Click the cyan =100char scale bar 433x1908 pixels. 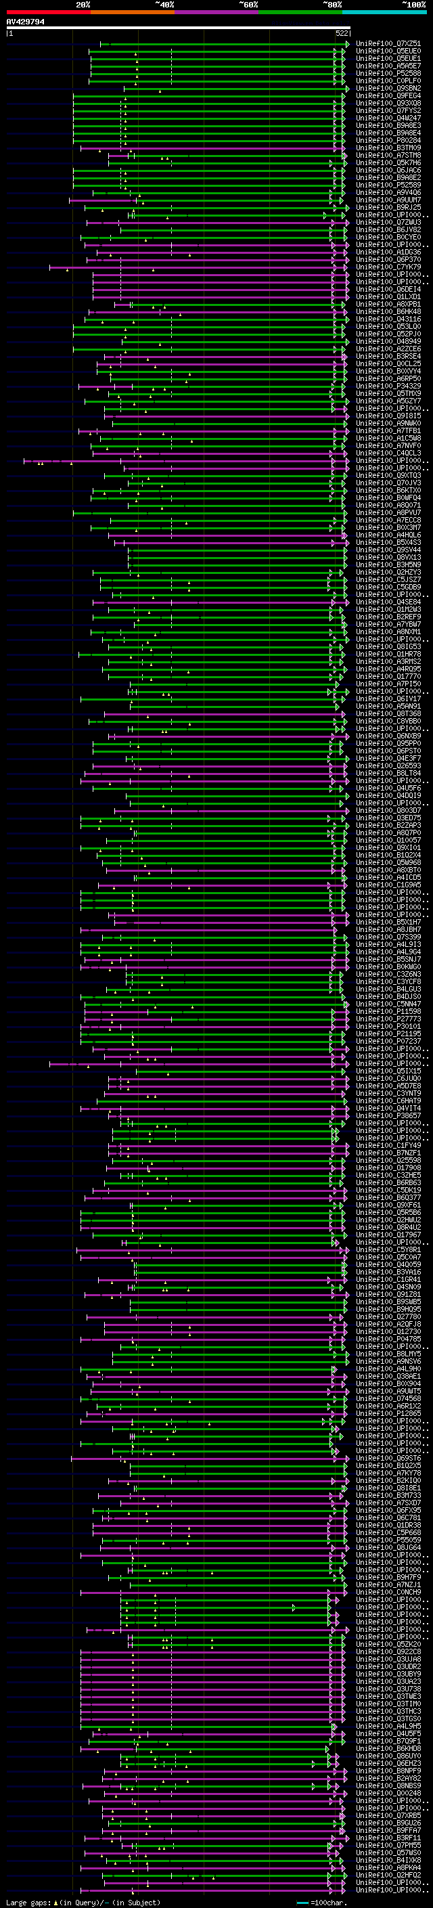(x=302, y=1903)
